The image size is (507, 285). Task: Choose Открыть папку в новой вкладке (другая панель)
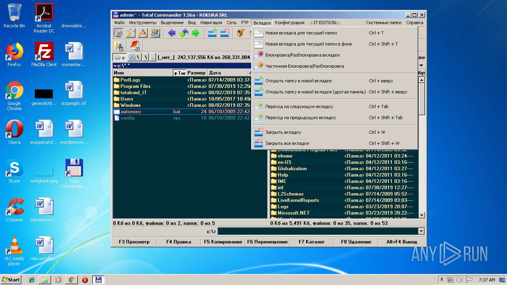point(335,92)
